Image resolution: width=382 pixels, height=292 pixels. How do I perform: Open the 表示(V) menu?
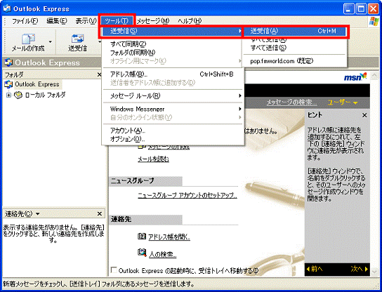click(x=86, y=21)
